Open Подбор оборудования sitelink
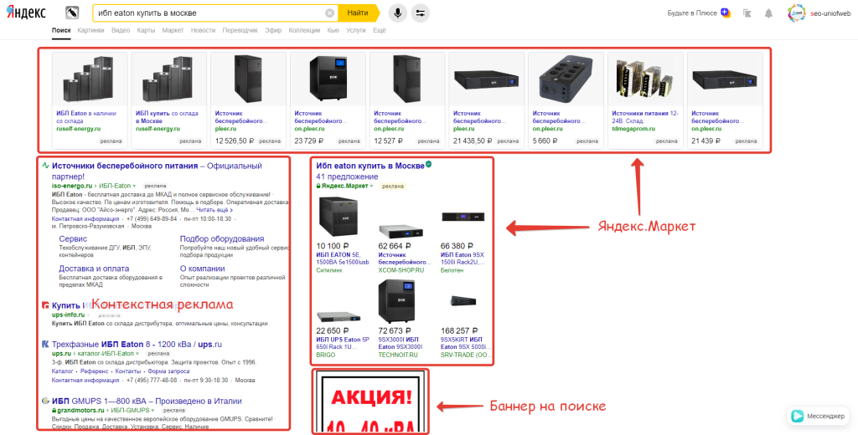Viewport: 858px width, 435px height. tap(221, 238)
